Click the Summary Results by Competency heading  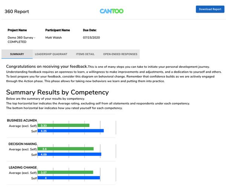57,92
